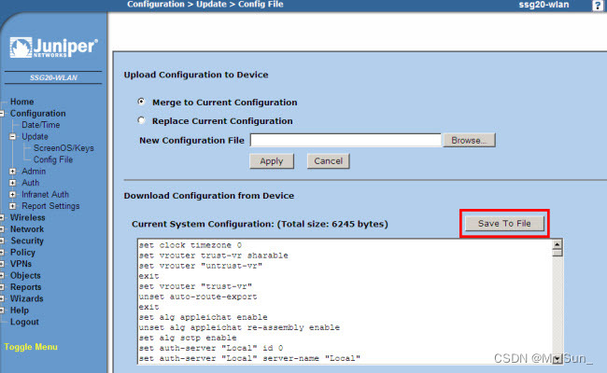Viewport: 607px width, 373px height.
Task: Open the Update submenu item
Action: 35,136
